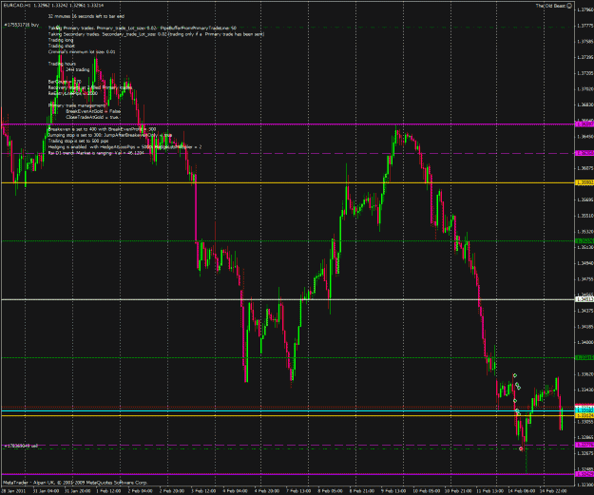The width and height of the screenshot is (594, 495).
Task: Click the 'Trading long' comment line
Action: [x=61, y=40]
